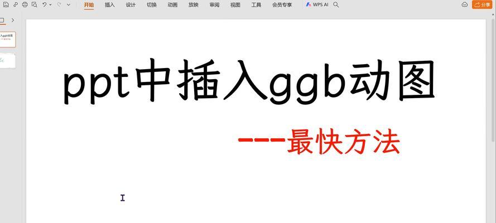Viewport: 496px width, 223px height.
Task: Open the 会员专享 tab
Action: point(282,5)
